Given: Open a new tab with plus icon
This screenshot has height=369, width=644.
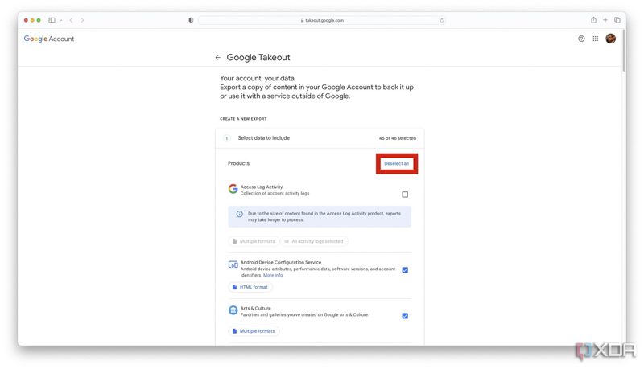Looking at the screenshot, I should click(605, 19).
